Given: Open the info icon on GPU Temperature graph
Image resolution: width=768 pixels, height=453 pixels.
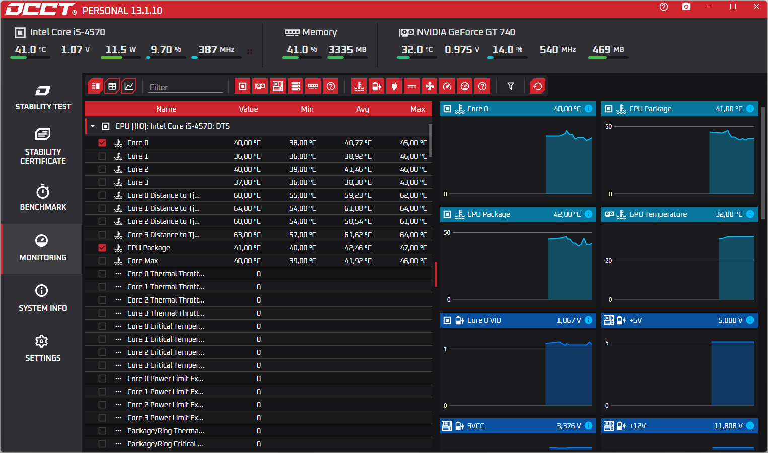Looking at the screenshot, I should [x=750, y=214].
